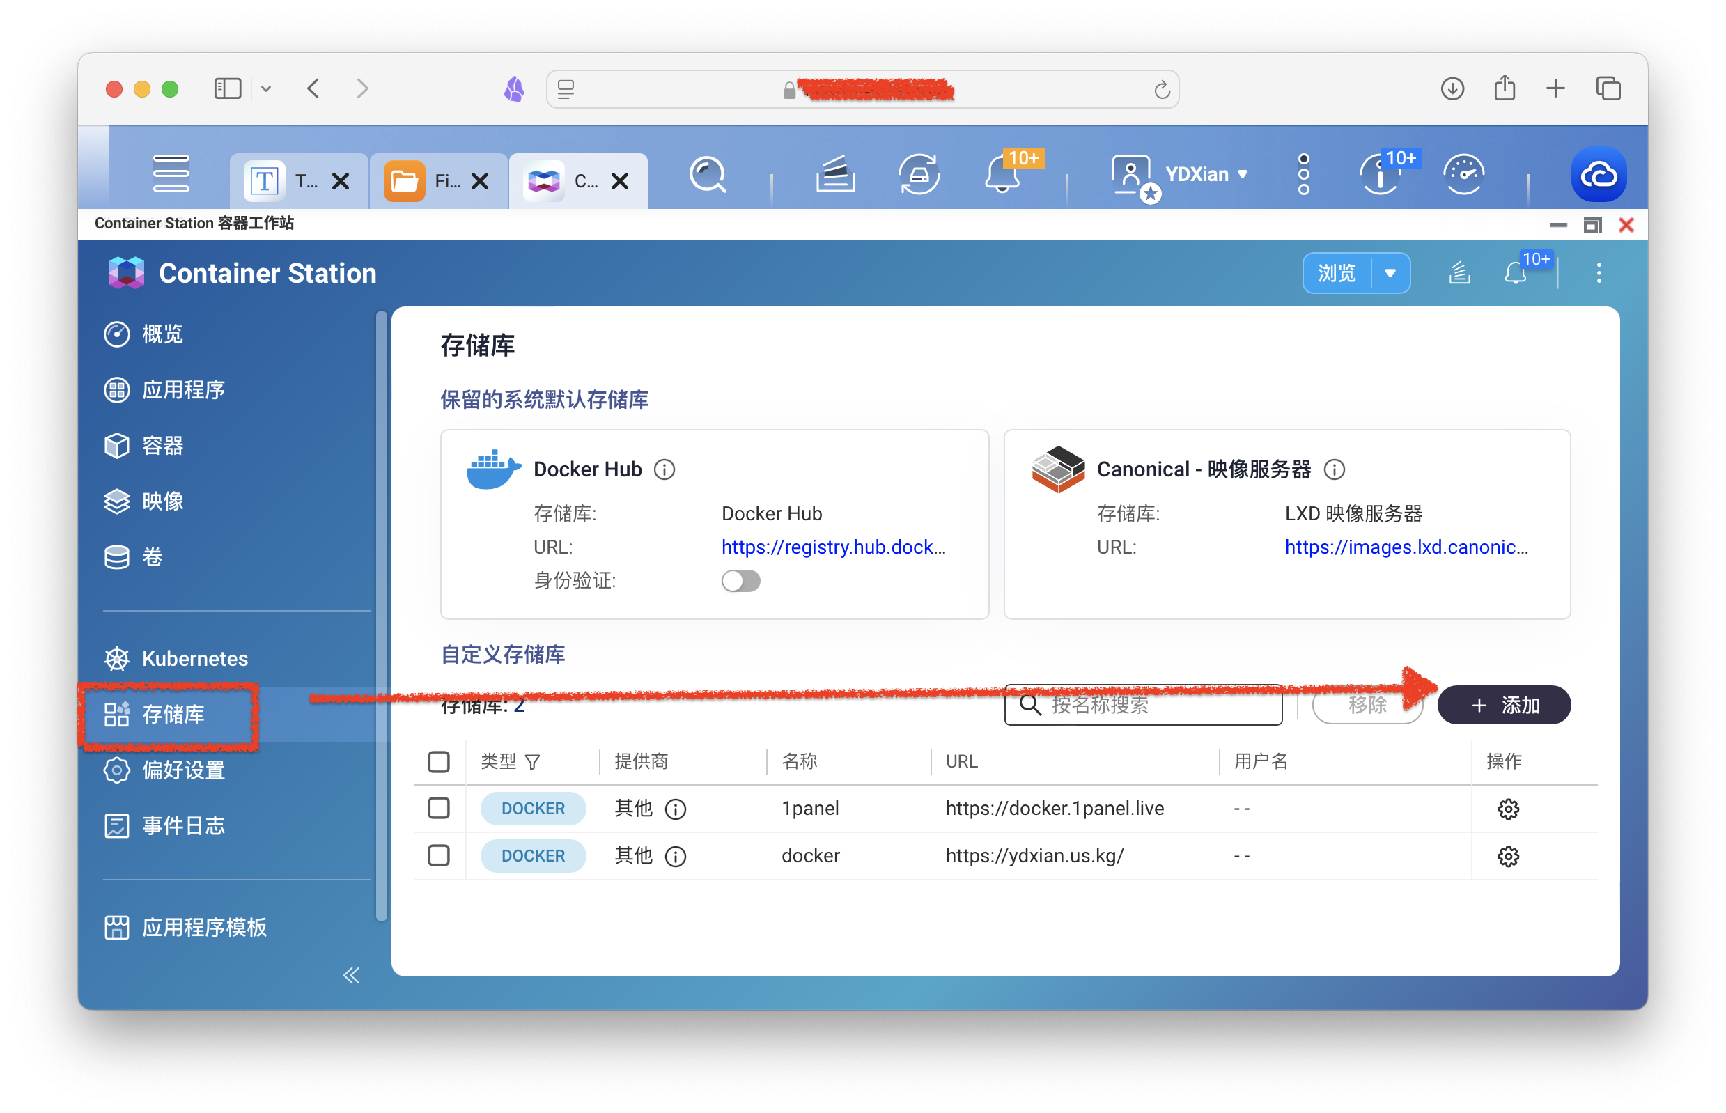Filter by type funnel icon
The width and height of the screenshot is (1726, 1113).
(533, 762)
